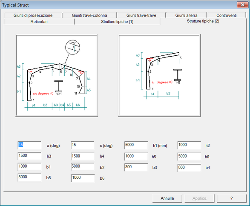The height and width of the screenshot is (206, 250).
Task: Click the b6 input field
Action: [x=83, y=178]
